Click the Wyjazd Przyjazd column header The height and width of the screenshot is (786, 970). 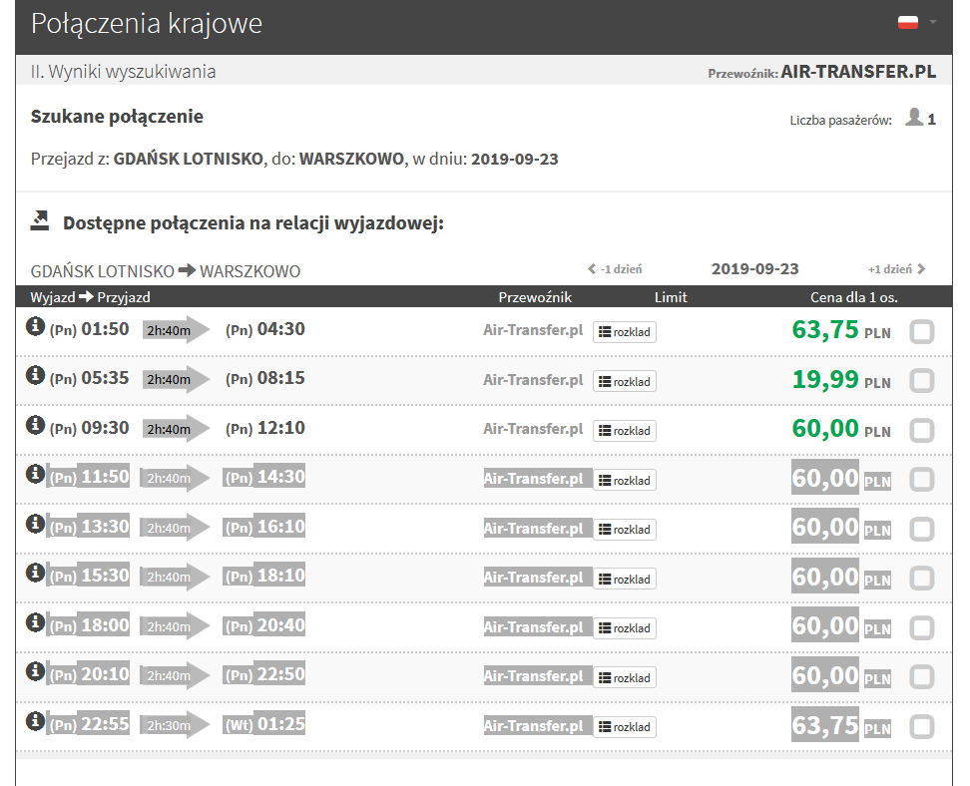[x=91, y=297]
